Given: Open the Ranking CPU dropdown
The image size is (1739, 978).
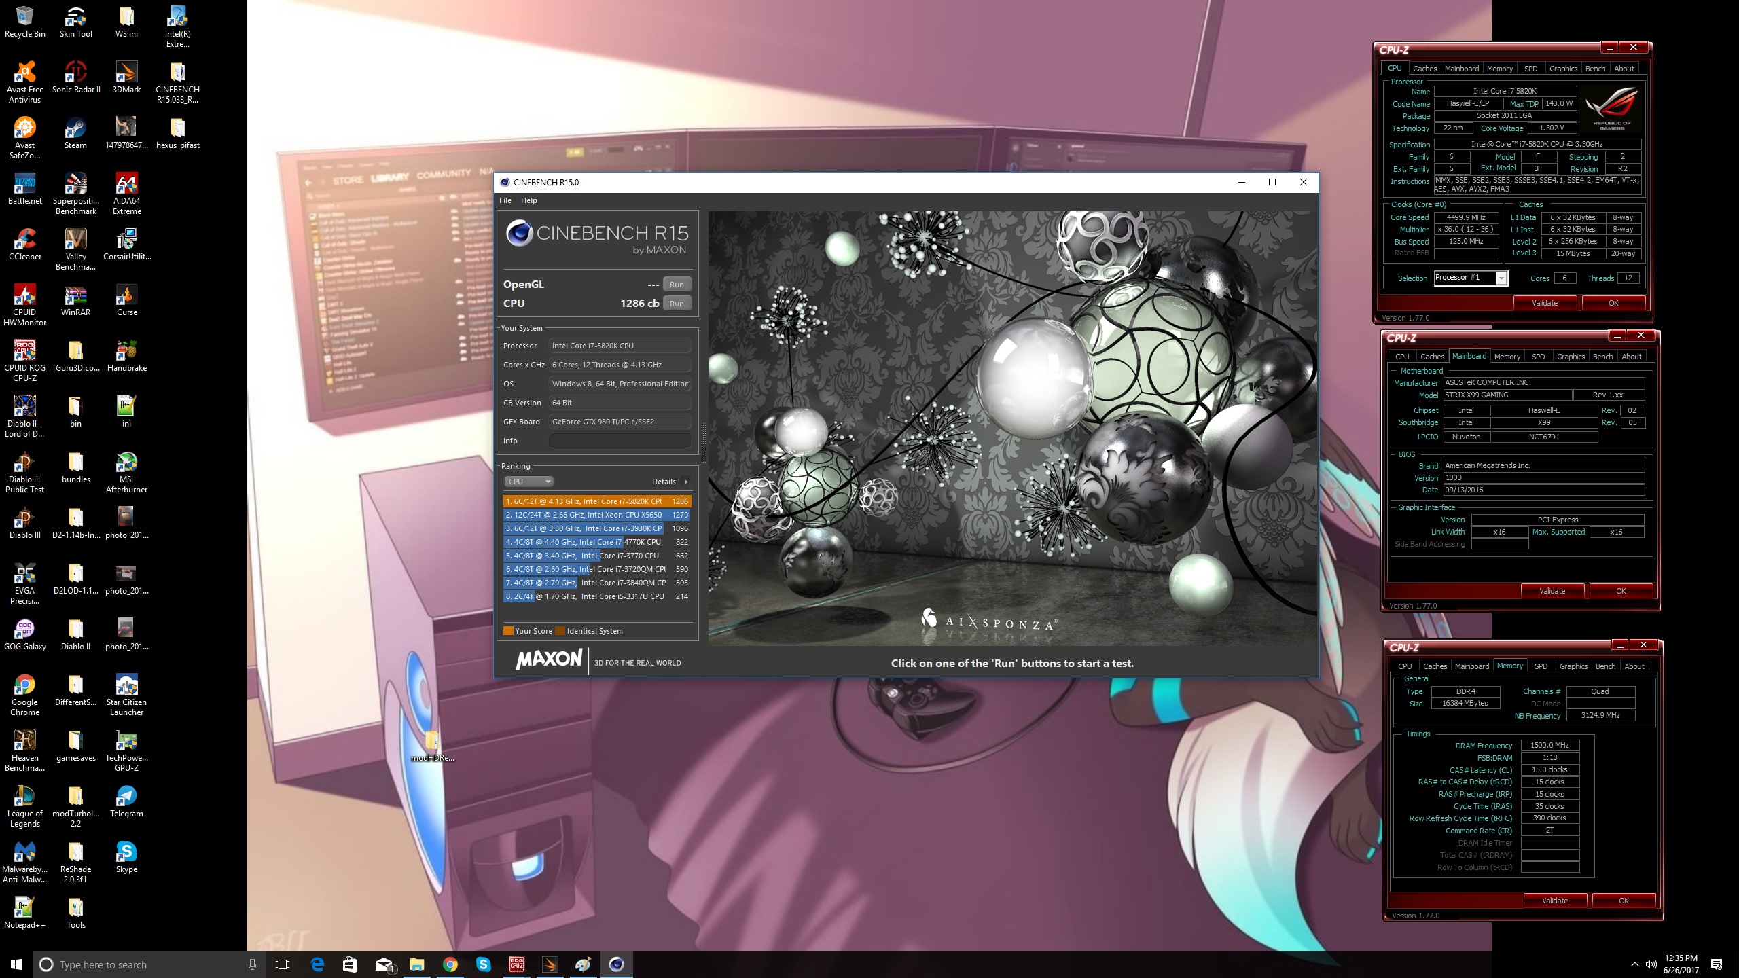Looking at the screenshot, I should coord(528,482).
